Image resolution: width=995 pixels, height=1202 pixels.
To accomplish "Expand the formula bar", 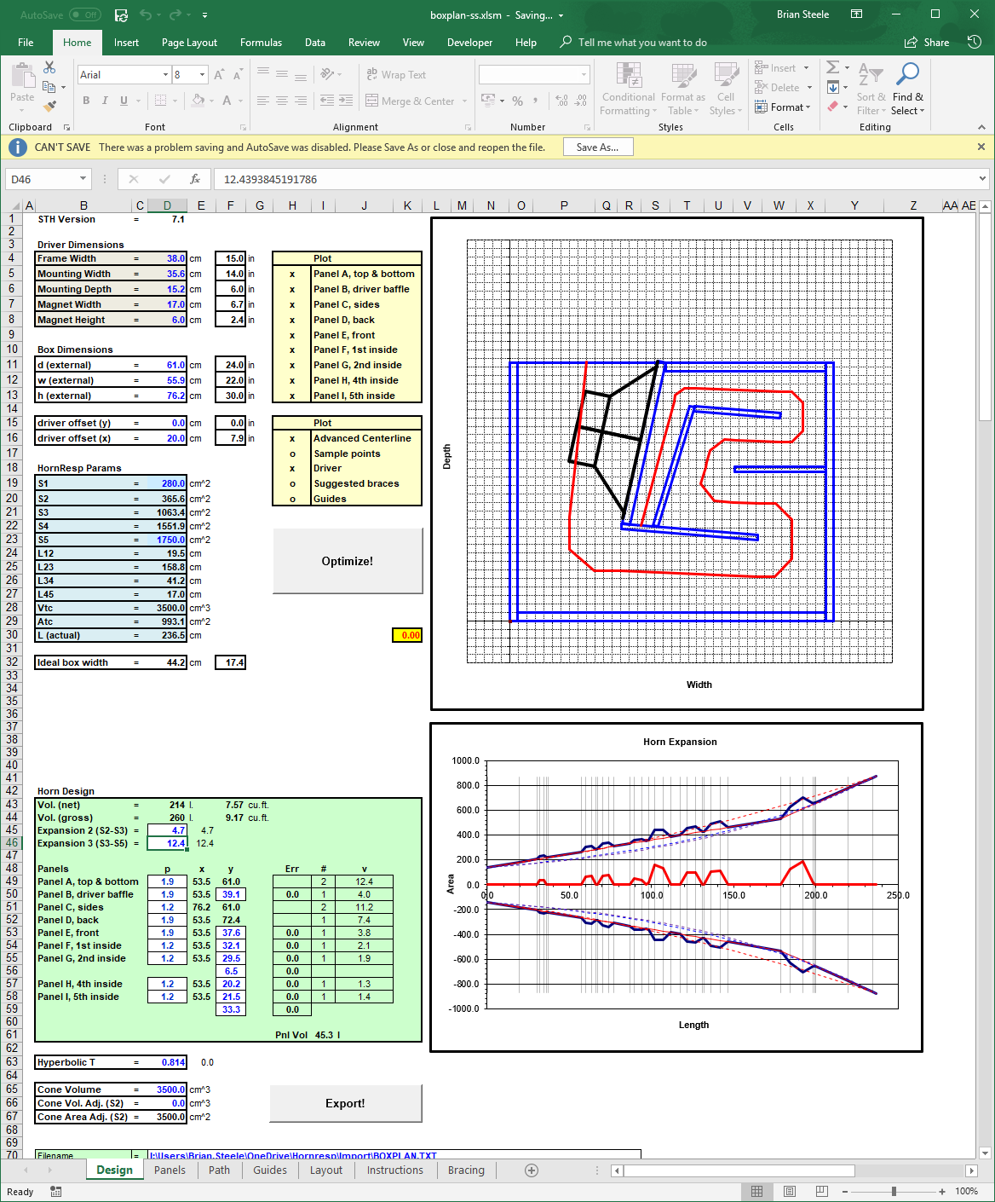I will (982, 179).
